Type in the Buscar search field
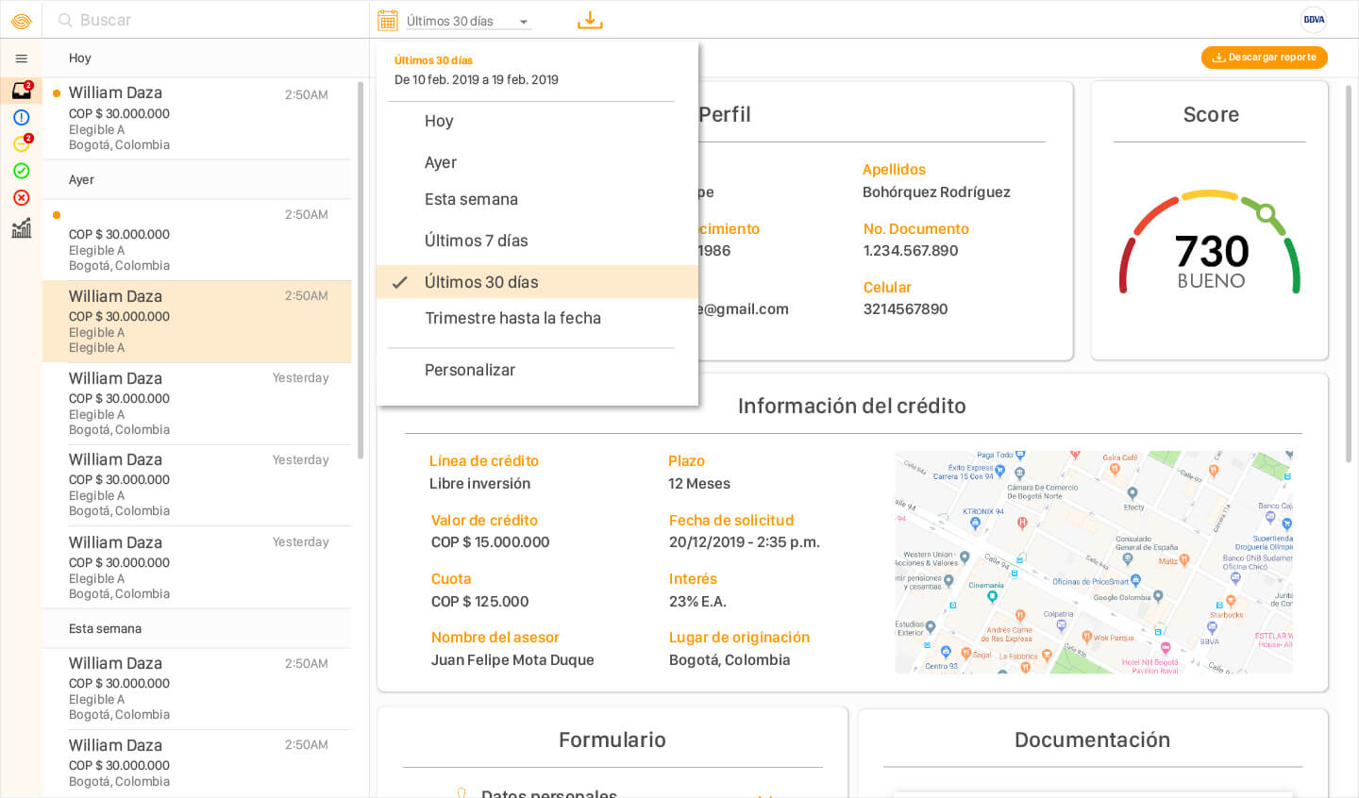Viewport: 1359px width, 798px height. pos(208,20)
